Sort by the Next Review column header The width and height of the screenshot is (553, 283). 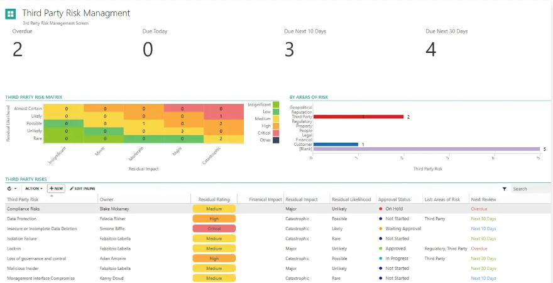[x=483, y=199]
